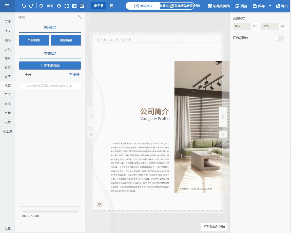Redo the last undone action
291x233 pixels.
click(31, 6)
